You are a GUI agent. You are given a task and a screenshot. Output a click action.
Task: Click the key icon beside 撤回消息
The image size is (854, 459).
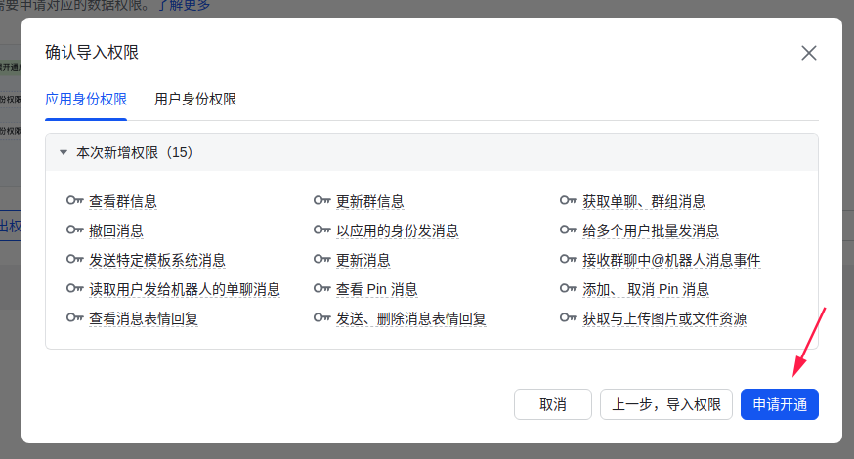(x=74, y=230)
